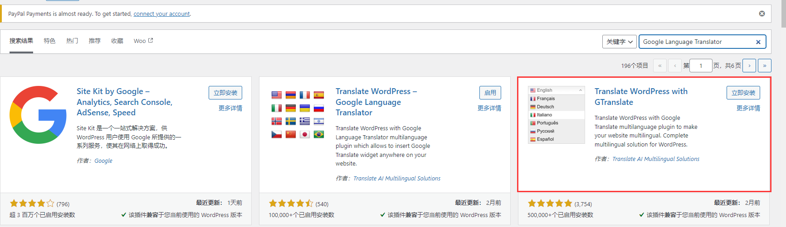Switch to the 热门 tab
The height and width of the screenshot is (227, 786).
click(72, 41)
